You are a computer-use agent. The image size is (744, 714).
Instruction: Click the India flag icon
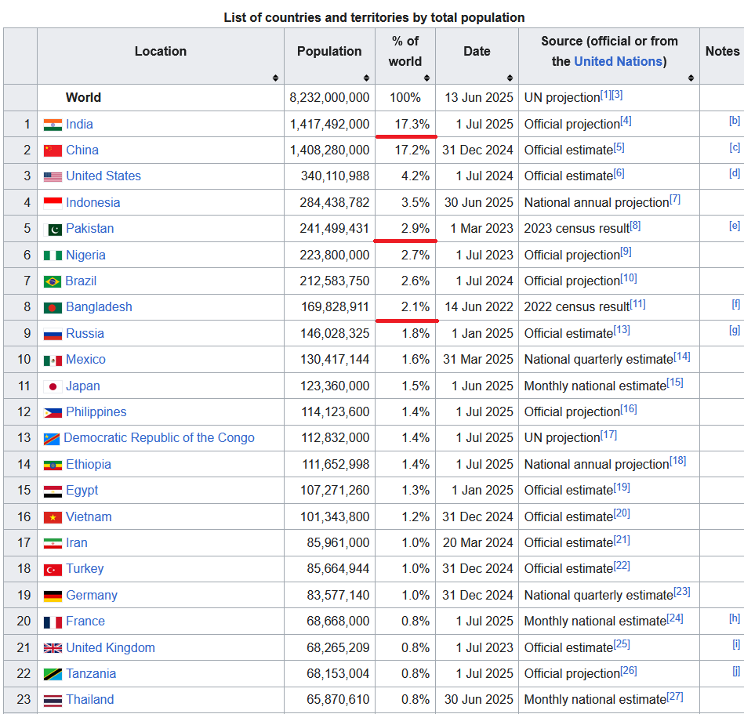[x=53, y=125]
